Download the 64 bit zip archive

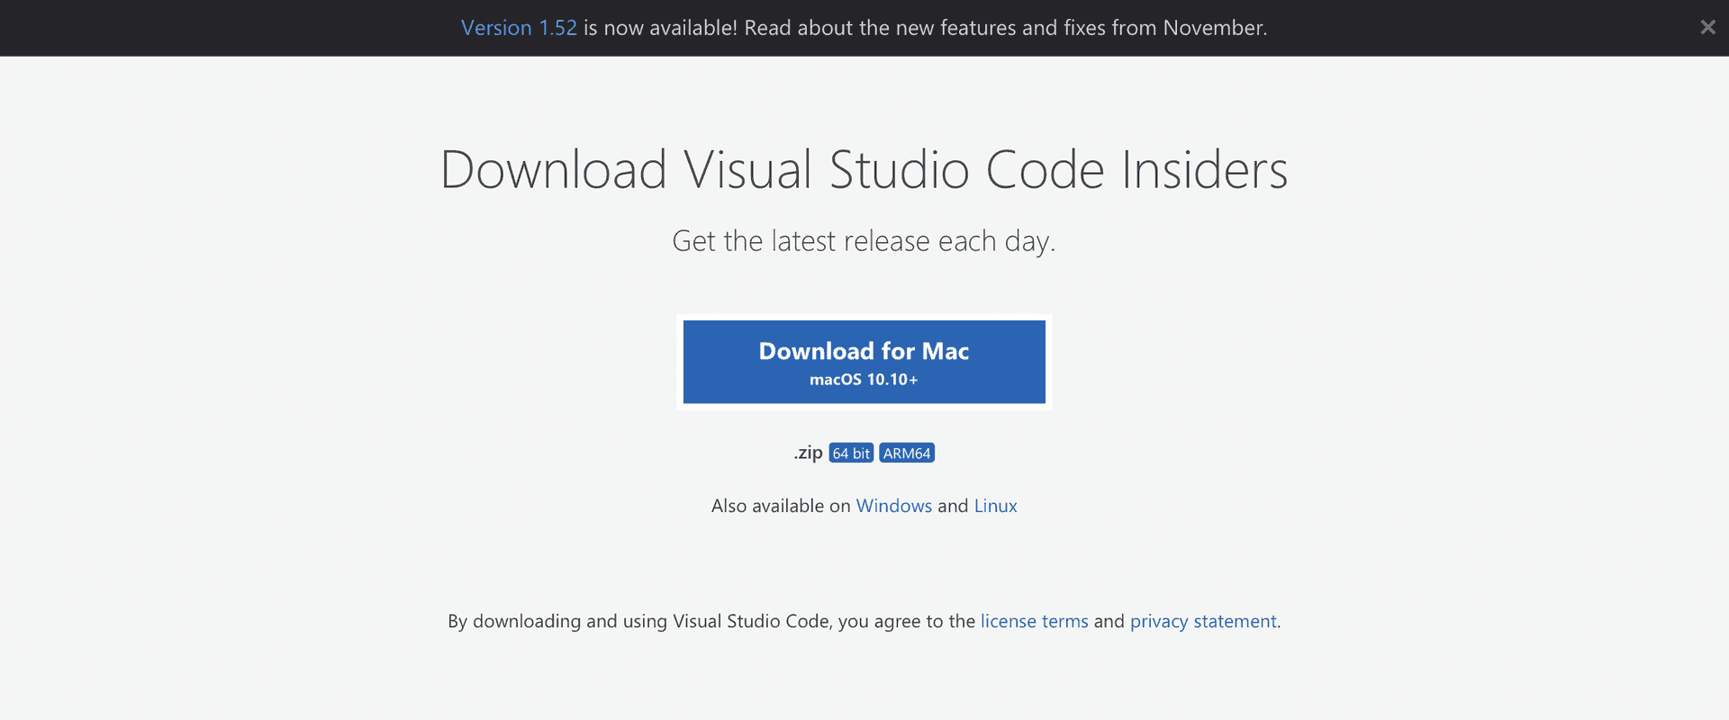(851, 453)
